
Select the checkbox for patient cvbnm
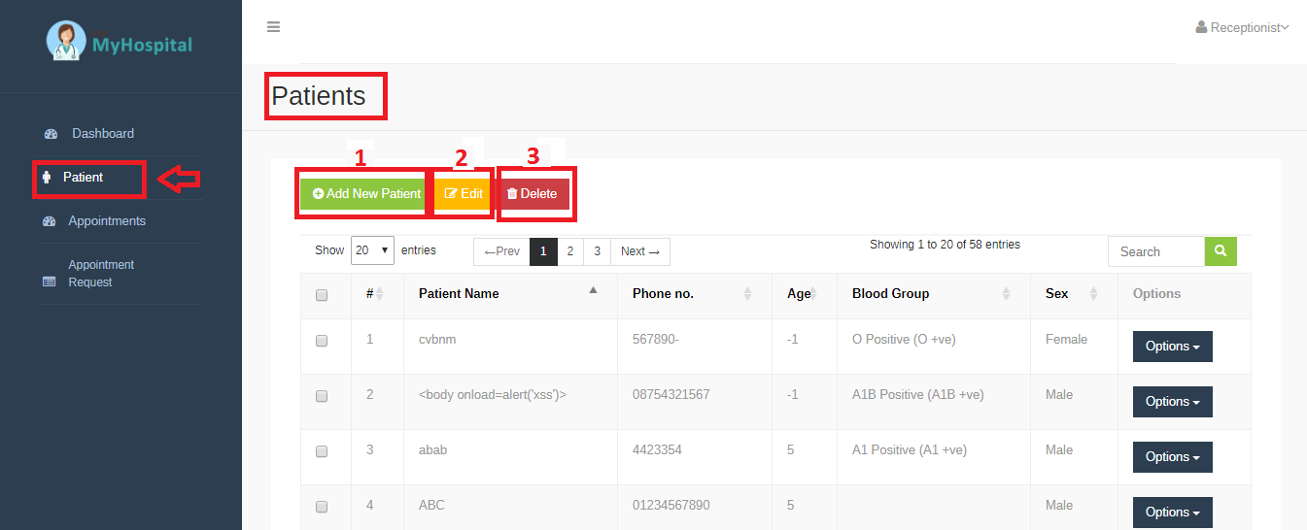click(322, 341)
